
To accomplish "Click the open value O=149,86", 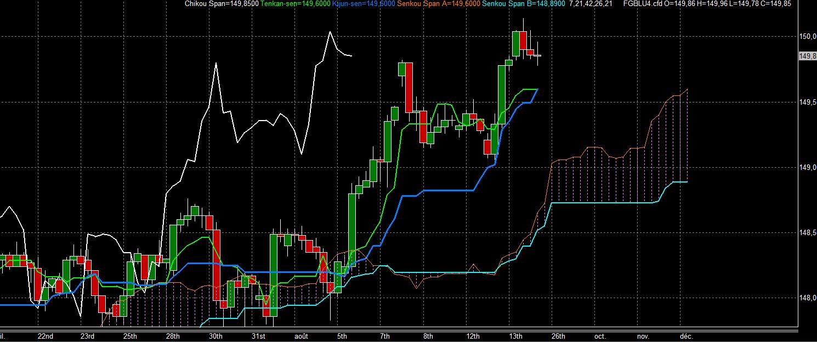I will pos(679,4).
